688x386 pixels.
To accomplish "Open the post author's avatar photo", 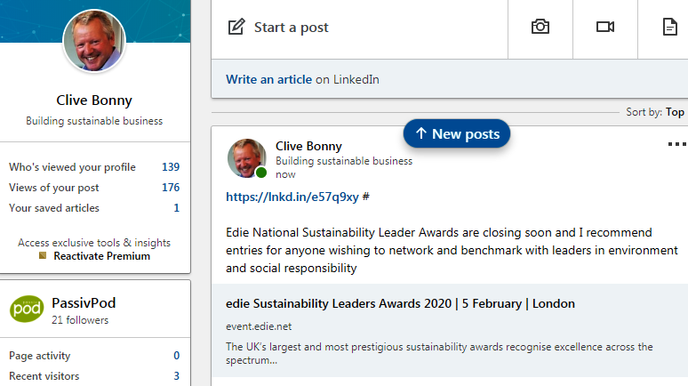I will [x=246, y=158].
